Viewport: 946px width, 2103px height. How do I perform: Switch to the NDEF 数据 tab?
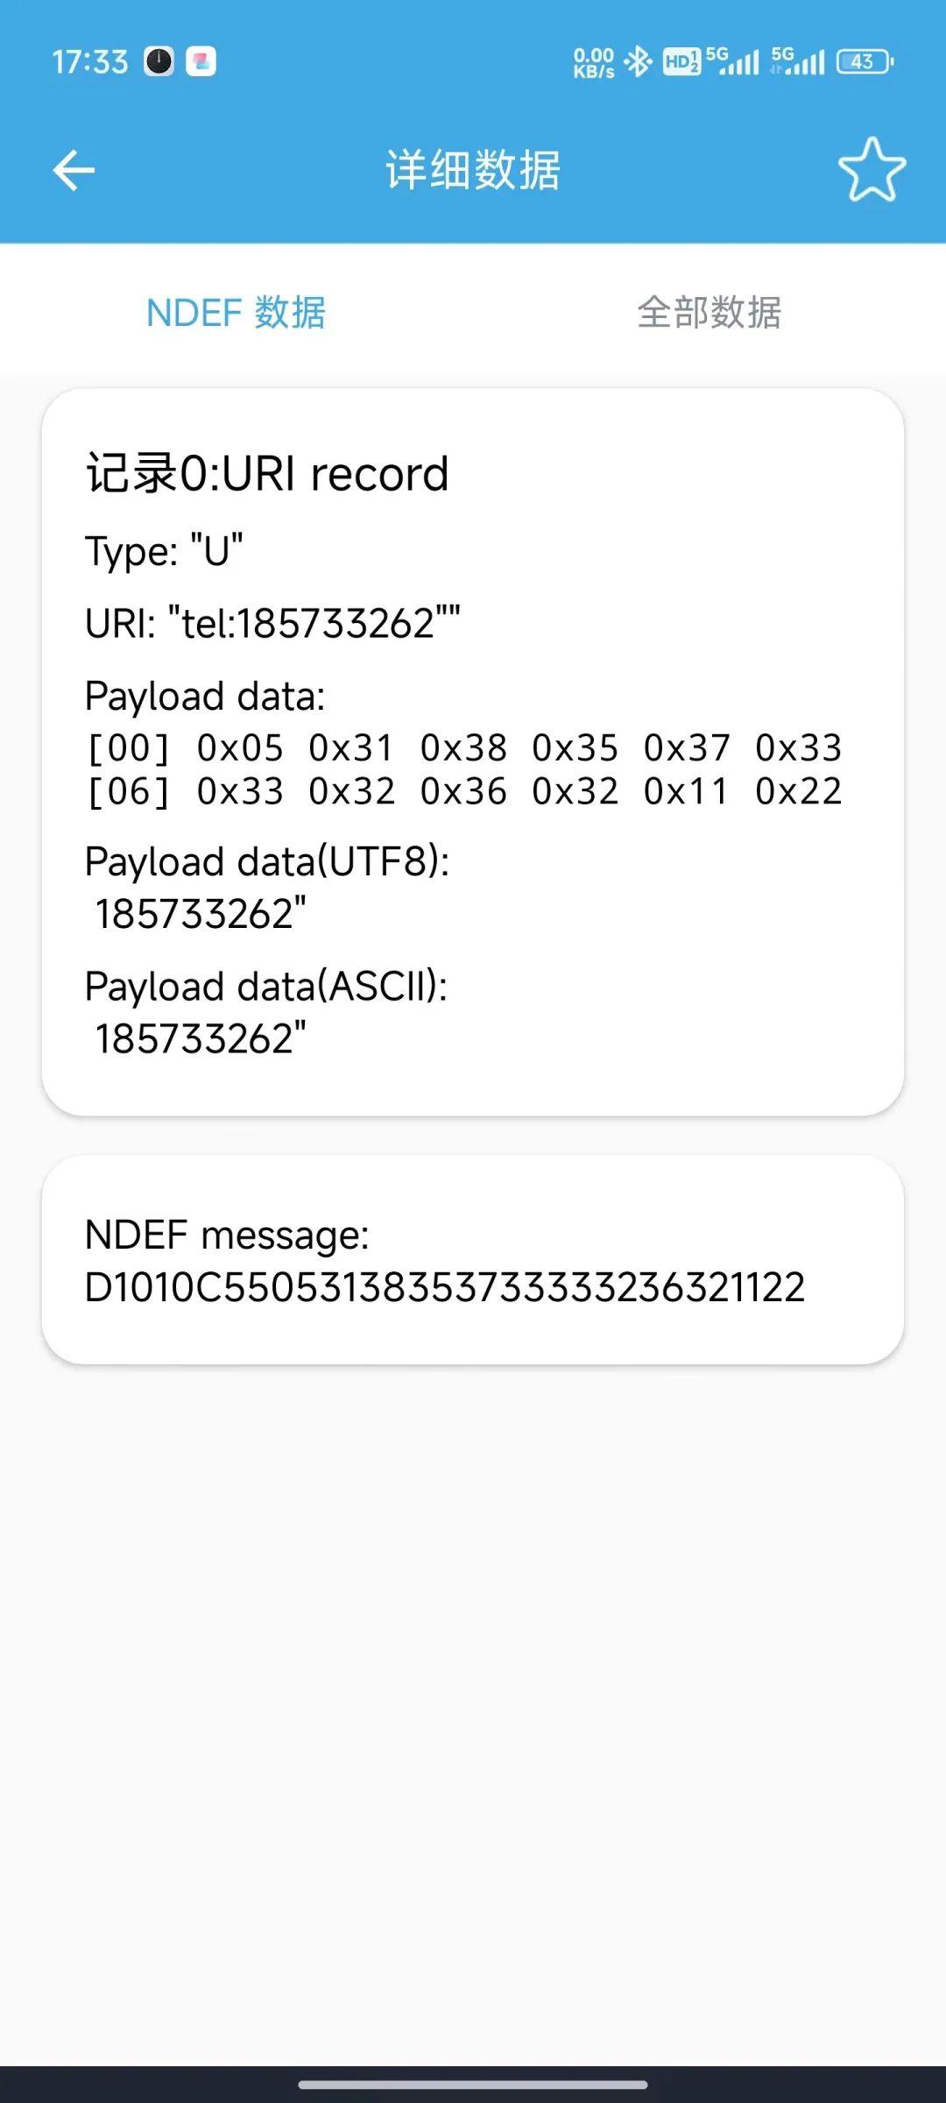tap(236, 313)
